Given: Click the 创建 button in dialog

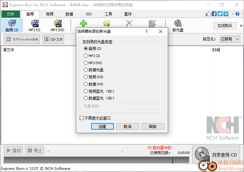Looking at the screenshot, I should pyautogui.click(x=102, y=127).
